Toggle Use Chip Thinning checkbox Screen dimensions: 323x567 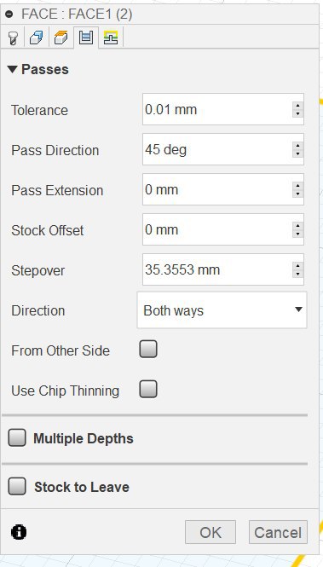148,389
